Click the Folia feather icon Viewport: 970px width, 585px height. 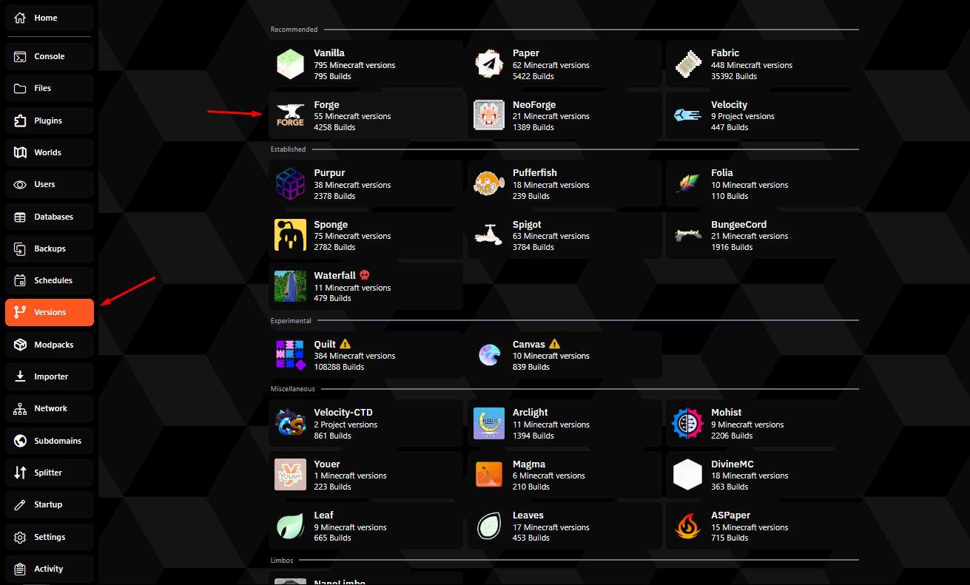point(687,184)
